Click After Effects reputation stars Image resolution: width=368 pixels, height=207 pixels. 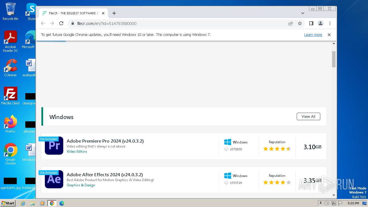(x=277, y=182)
